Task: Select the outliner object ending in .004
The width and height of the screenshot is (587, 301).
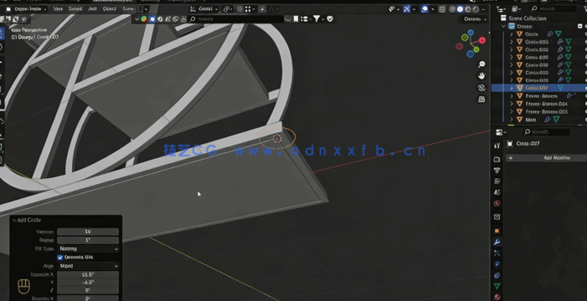Action: point(547,104)
